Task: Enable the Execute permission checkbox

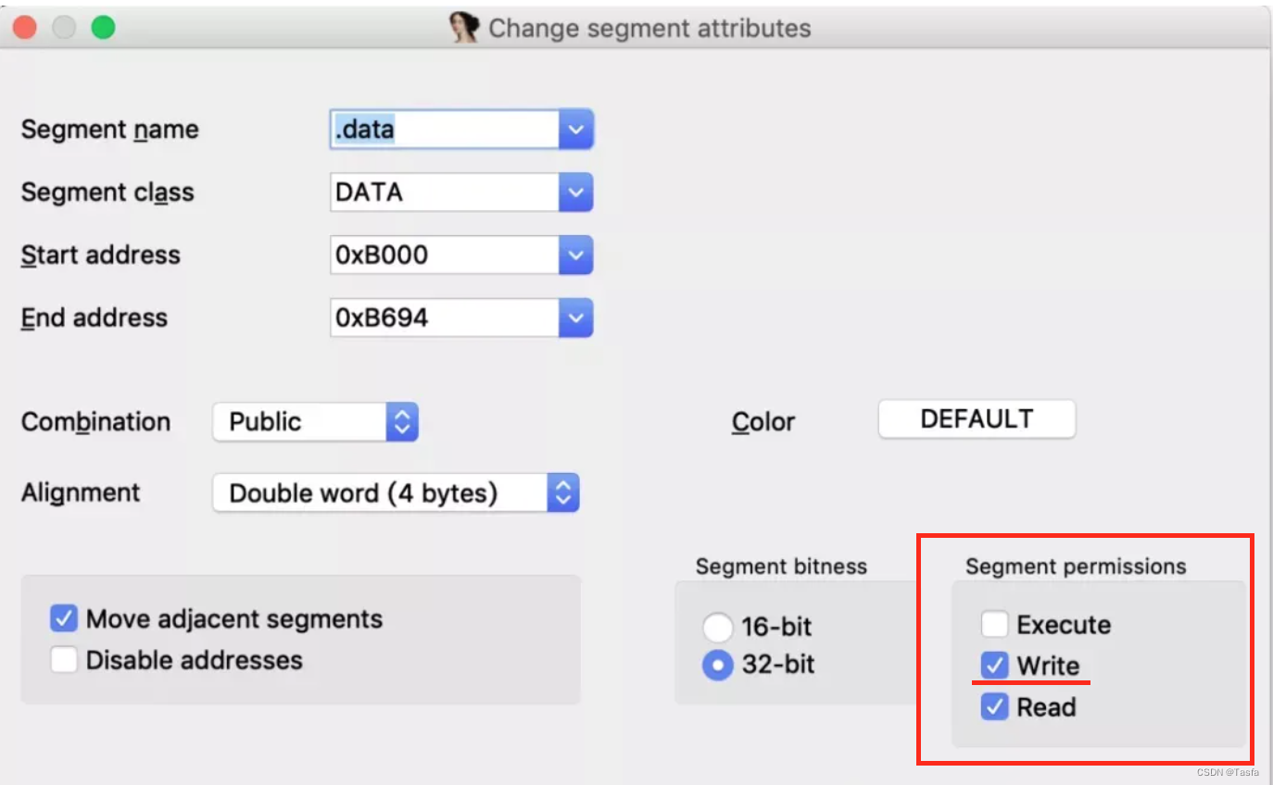Action: point(995,625)
